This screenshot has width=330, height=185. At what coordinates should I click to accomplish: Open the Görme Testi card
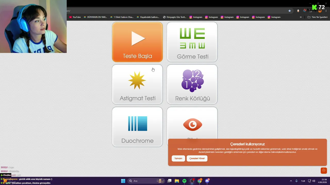click(192, 42)
